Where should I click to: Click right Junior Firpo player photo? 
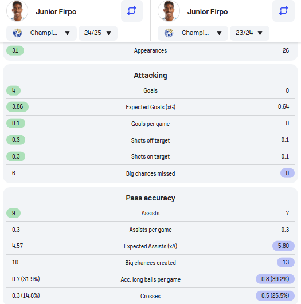click(x=169, y=11)
